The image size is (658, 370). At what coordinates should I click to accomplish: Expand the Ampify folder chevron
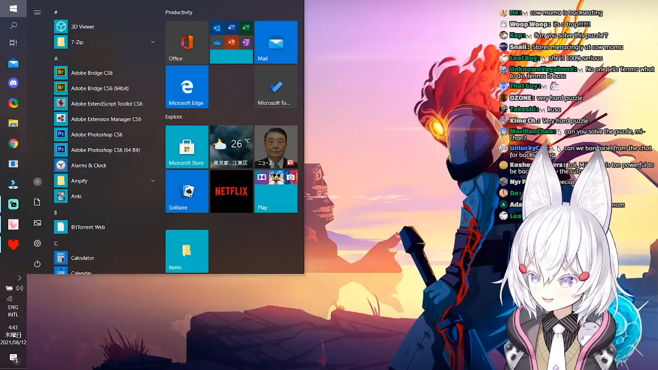153,181
